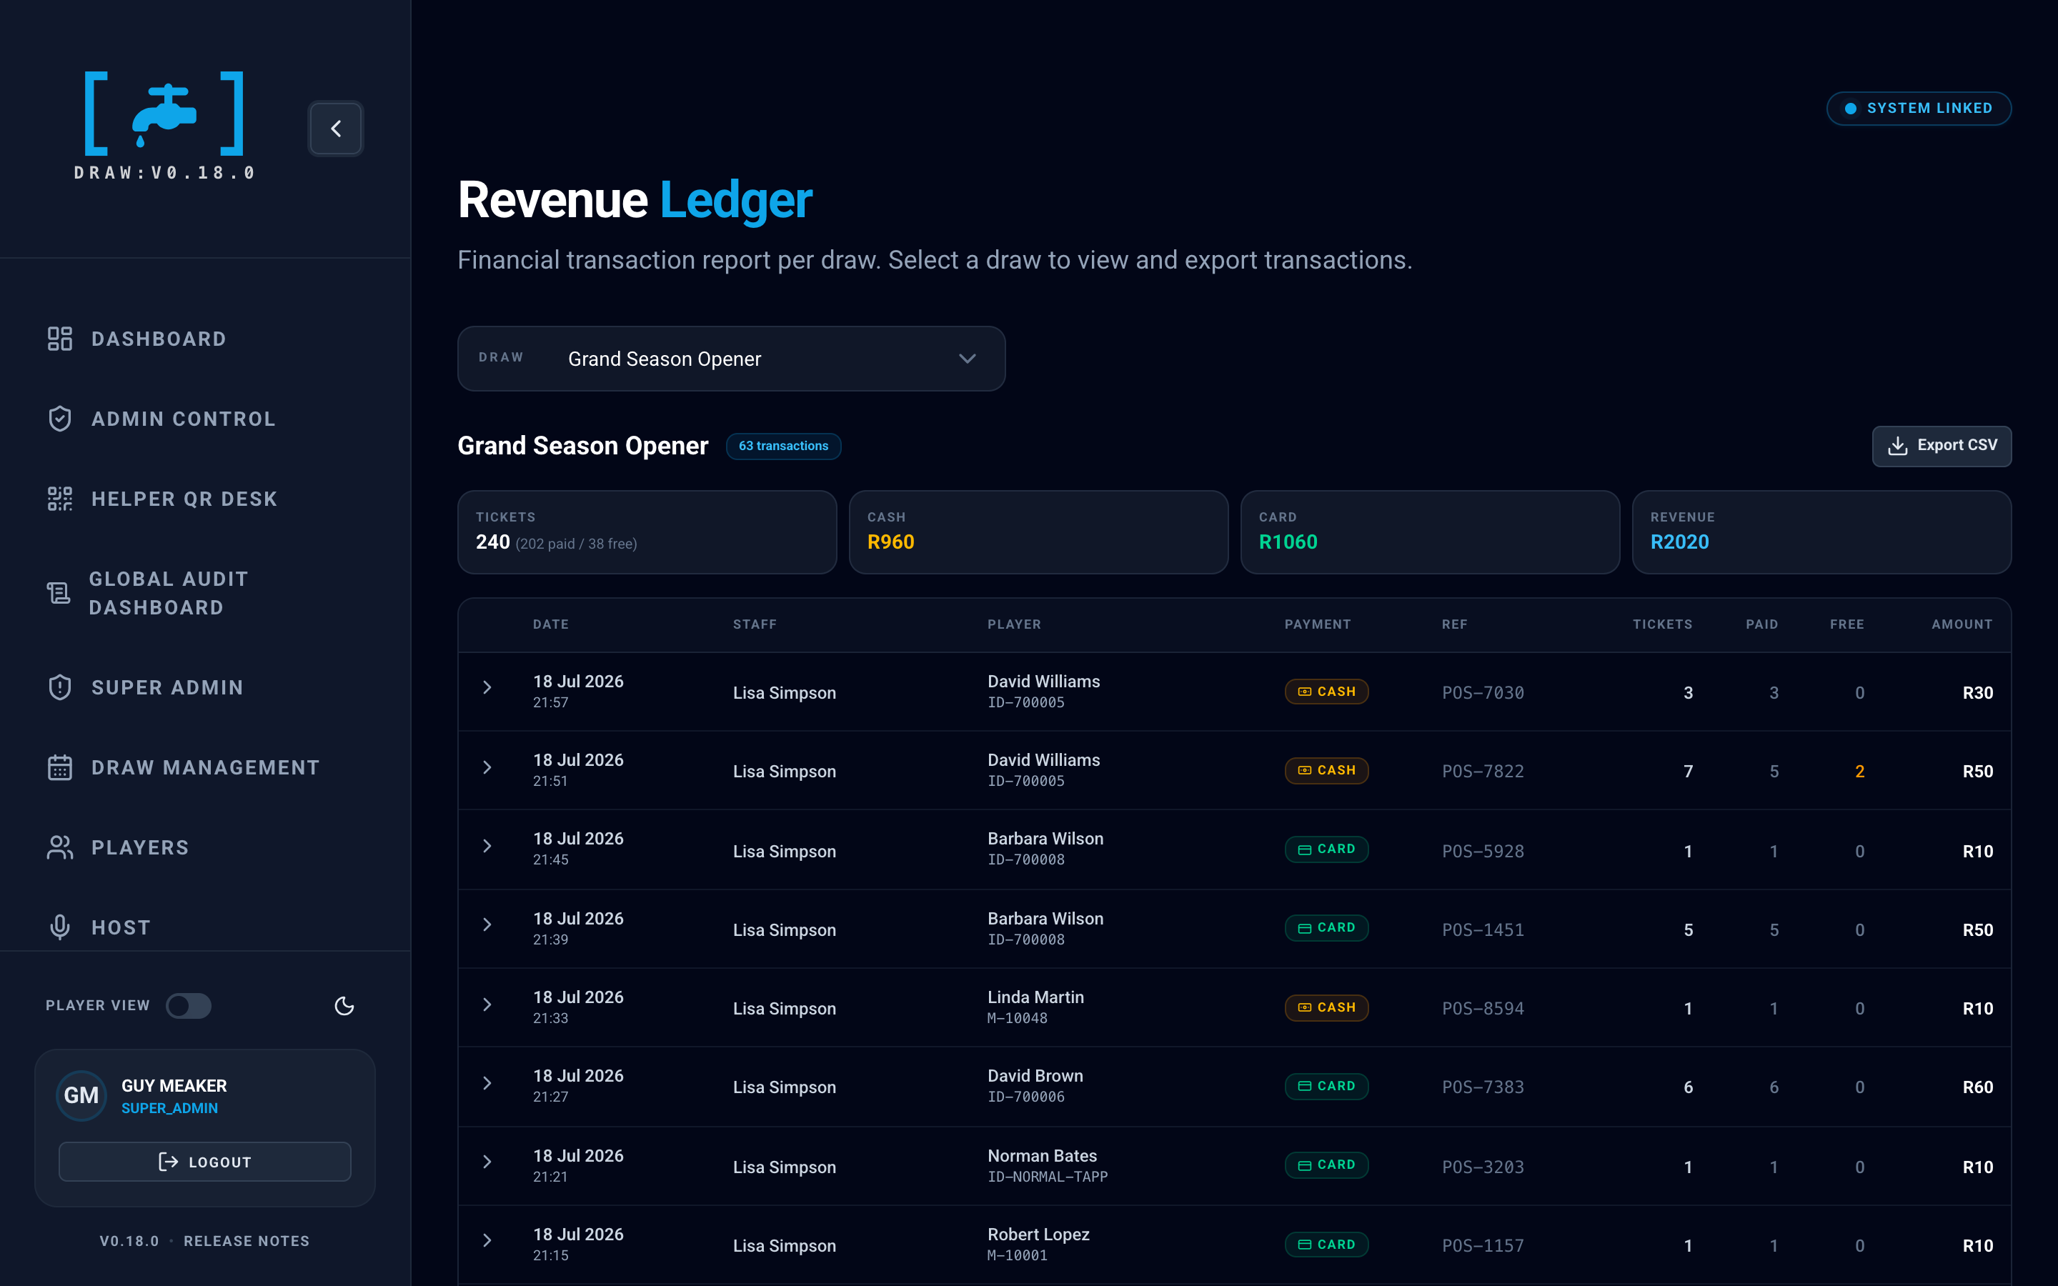
Task: Click player ID ID-NORMAL-TAPP
Action: (x=1048, y=1177)
